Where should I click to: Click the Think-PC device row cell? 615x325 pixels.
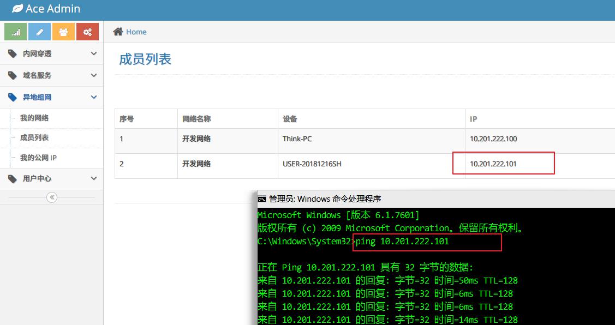pyautogui.click(x=297, y=139)
